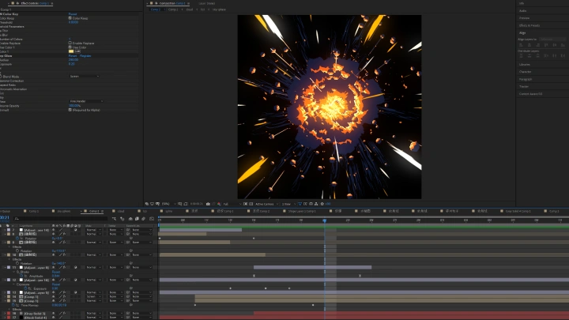Open the Character panel on the right
The image size is (569, 320).
point(526,72)
